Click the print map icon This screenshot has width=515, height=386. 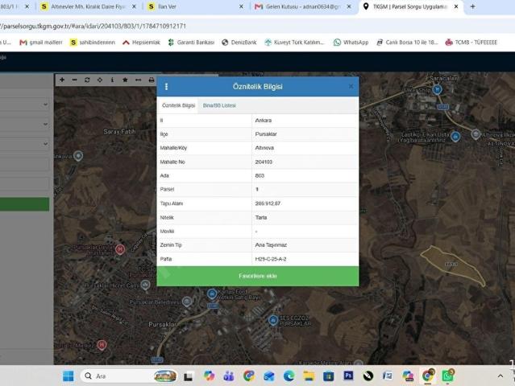tap(151, 80)
